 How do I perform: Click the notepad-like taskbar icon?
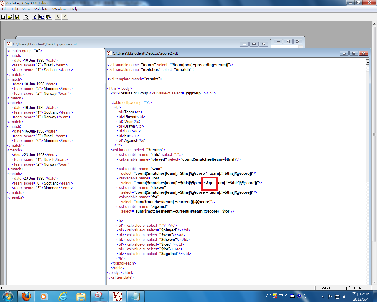[136, 296]
